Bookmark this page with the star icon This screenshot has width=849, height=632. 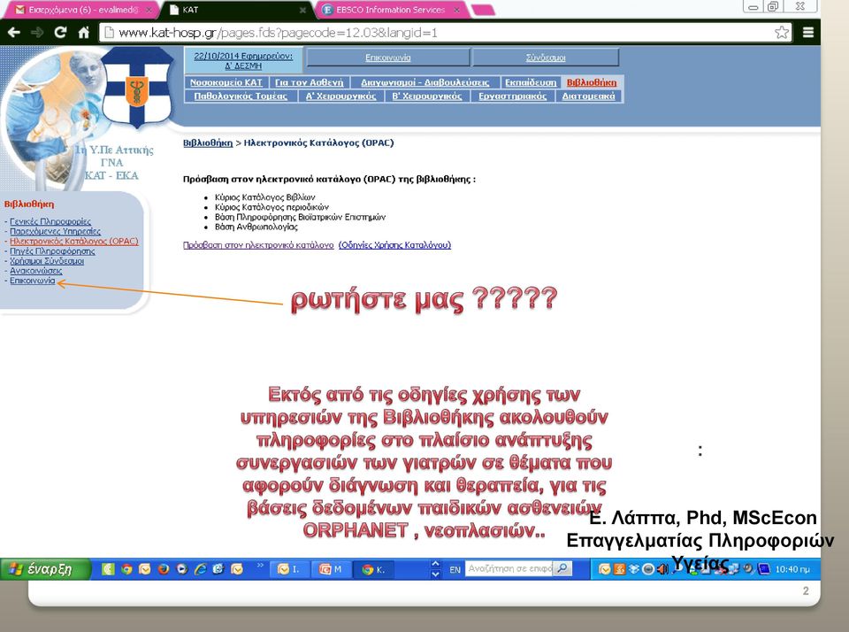click(781, 33)
